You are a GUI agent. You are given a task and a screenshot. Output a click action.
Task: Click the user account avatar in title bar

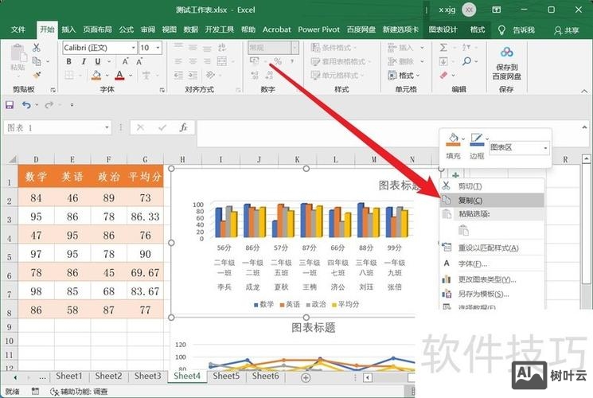tap(469, 10)
